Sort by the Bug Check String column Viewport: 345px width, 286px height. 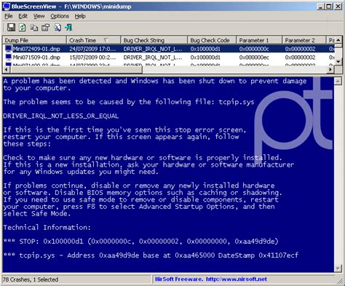coord(154,40)
